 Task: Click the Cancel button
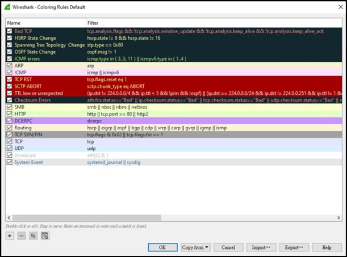click(228, 247)
